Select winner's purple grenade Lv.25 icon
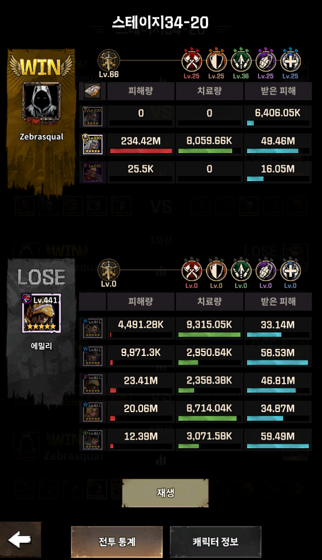 tap(266, 61)
